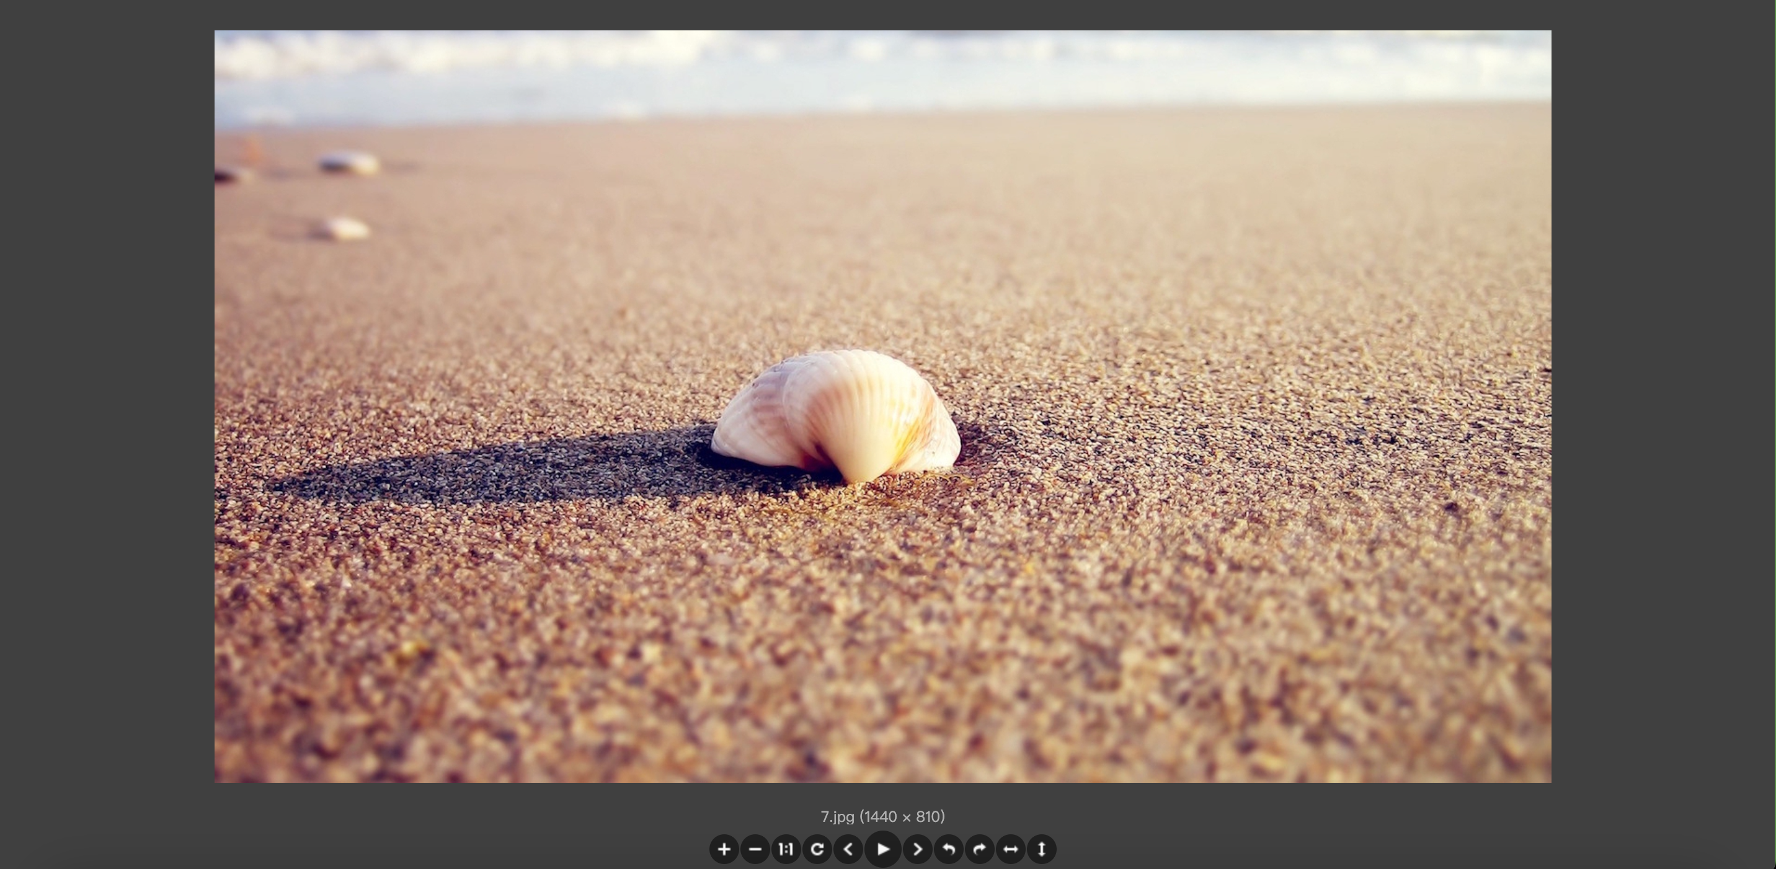Viewport: 1776px width, 869px height.
Task: Zoom in with the plus button
Action: pos(724,849)
